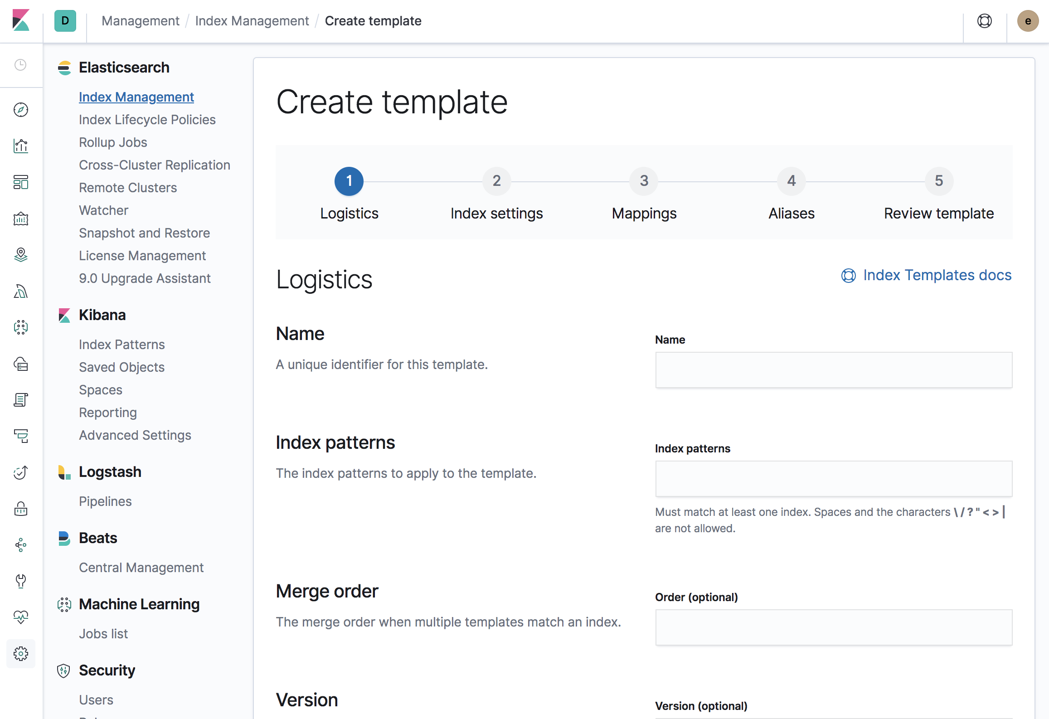This screenshot has width=1049, height=719.
Task: Go to step 2 Index settings
Action: [x=496, y=181]
